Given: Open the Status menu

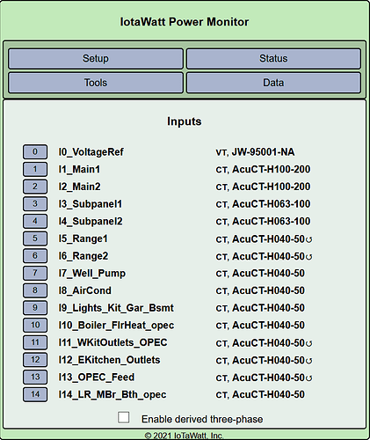Looking at the screenshot, I should point(273,59).
